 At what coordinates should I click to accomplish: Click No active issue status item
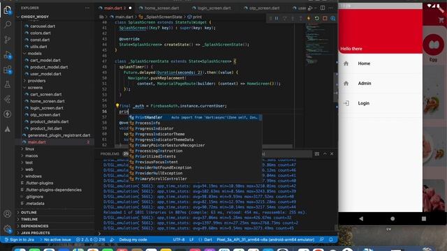pos(55,240)
